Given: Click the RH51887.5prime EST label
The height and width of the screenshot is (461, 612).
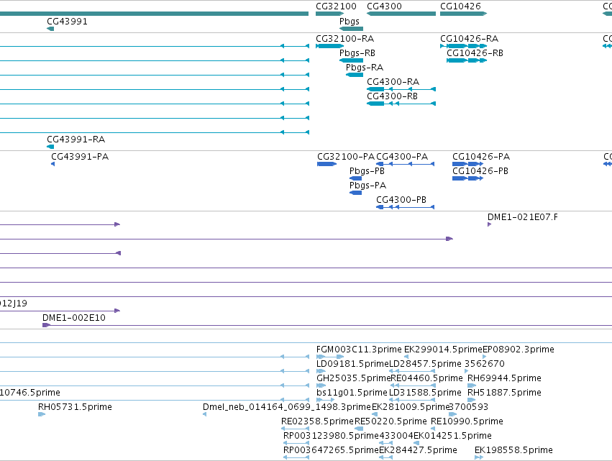Looking at the screenshot, I should coord(504,393).
